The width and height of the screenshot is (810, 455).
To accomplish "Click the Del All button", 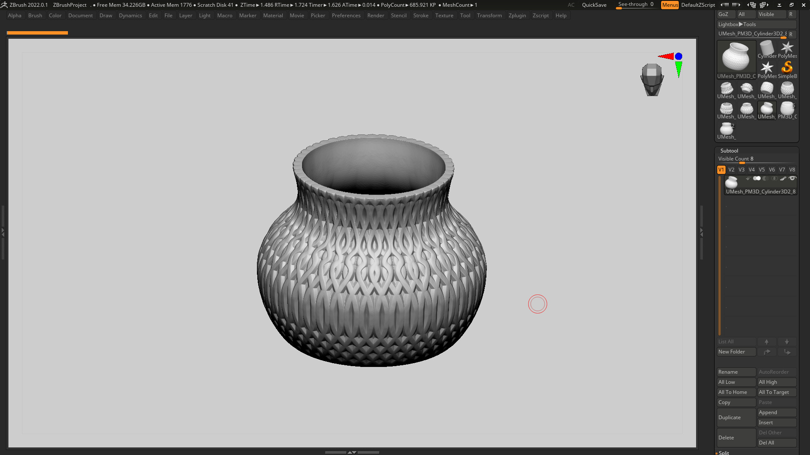I will [777, 443].
